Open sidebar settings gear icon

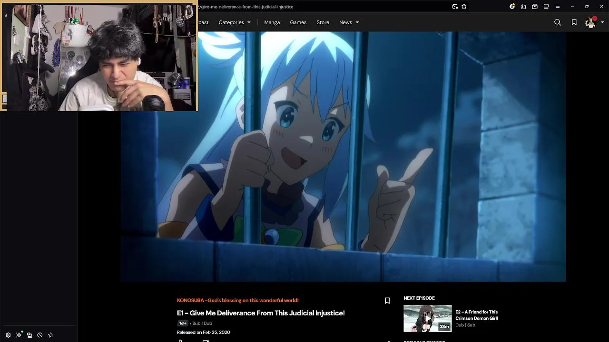click(8, 335)
